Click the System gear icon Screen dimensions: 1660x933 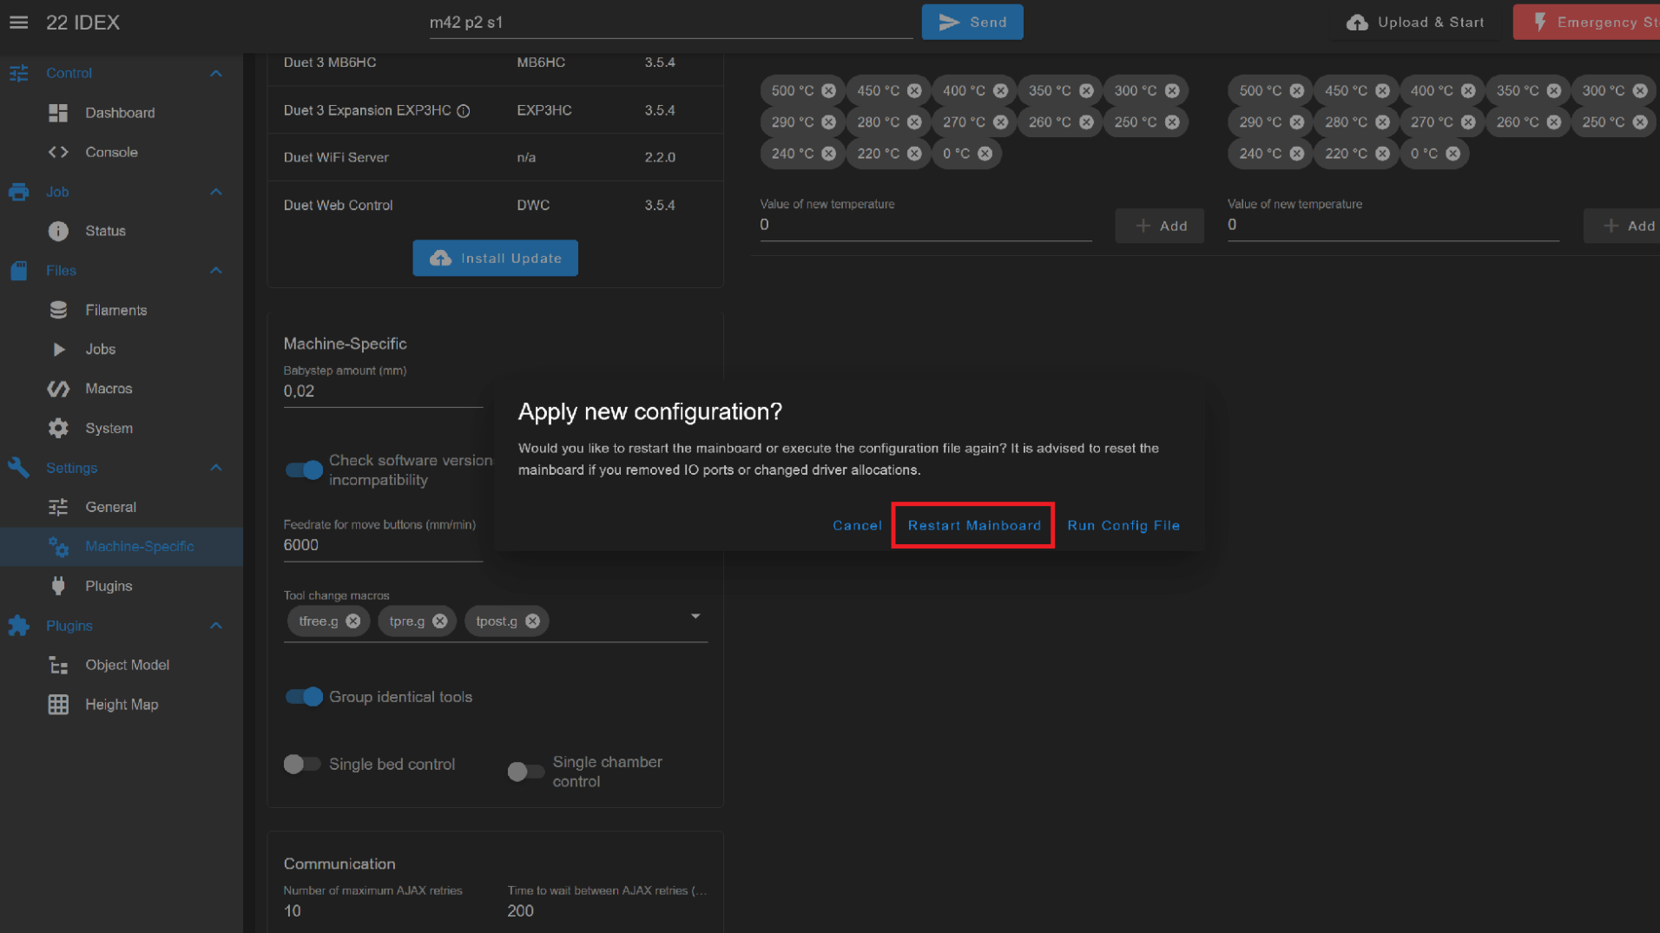[58, 428]
